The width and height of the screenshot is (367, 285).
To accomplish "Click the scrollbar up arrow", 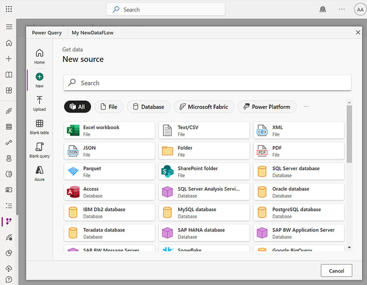I will click(x=349, y=103).
